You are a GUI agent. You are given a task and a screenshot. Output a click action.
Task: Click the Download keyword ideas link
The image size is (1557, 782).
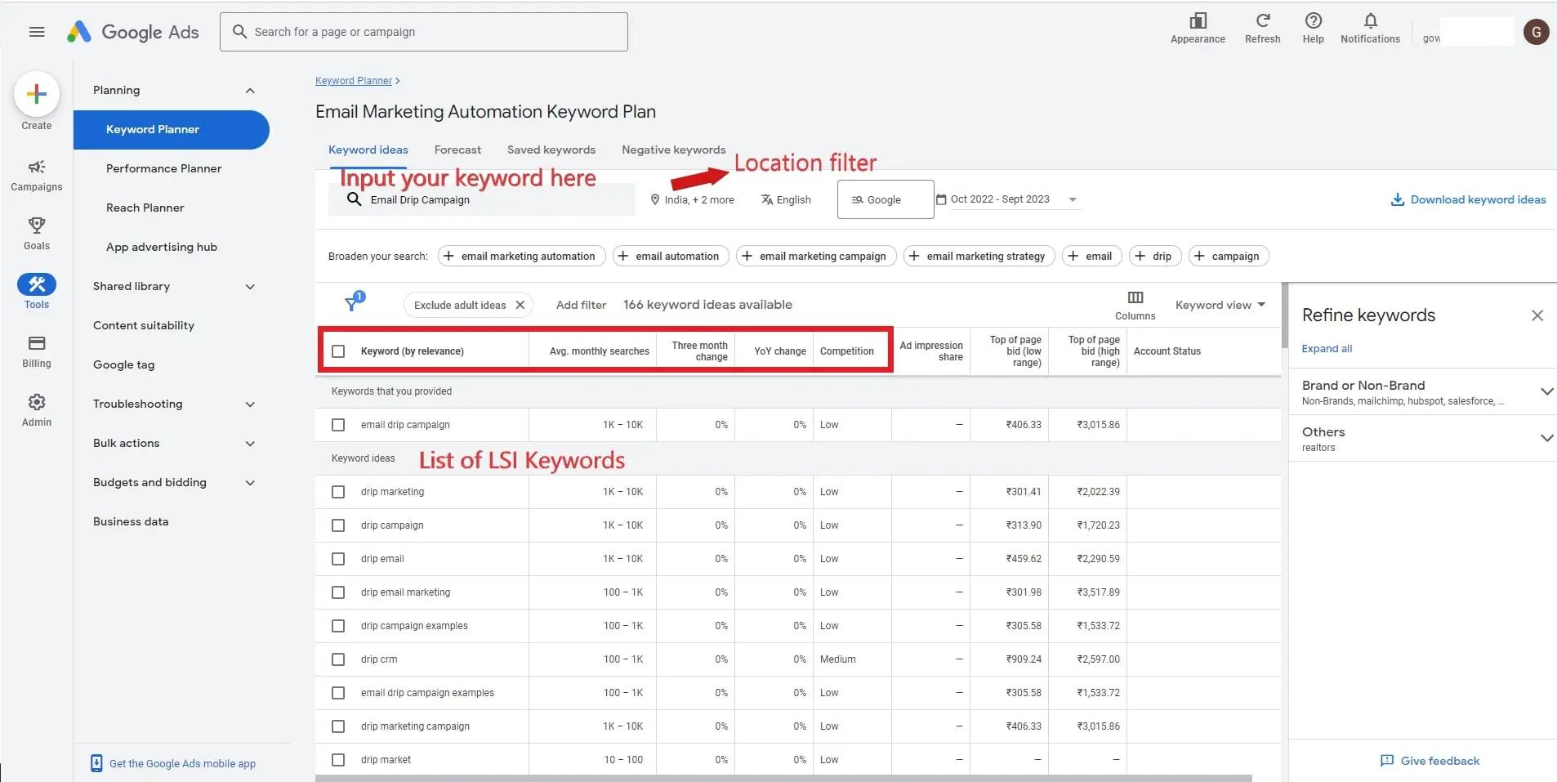[x=1468, y=199]
